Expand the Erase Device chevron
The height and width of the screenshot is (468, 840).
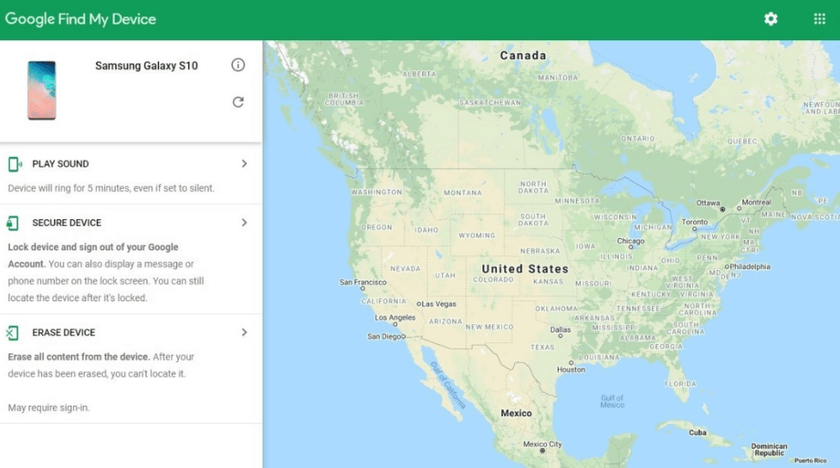point(244,333)
